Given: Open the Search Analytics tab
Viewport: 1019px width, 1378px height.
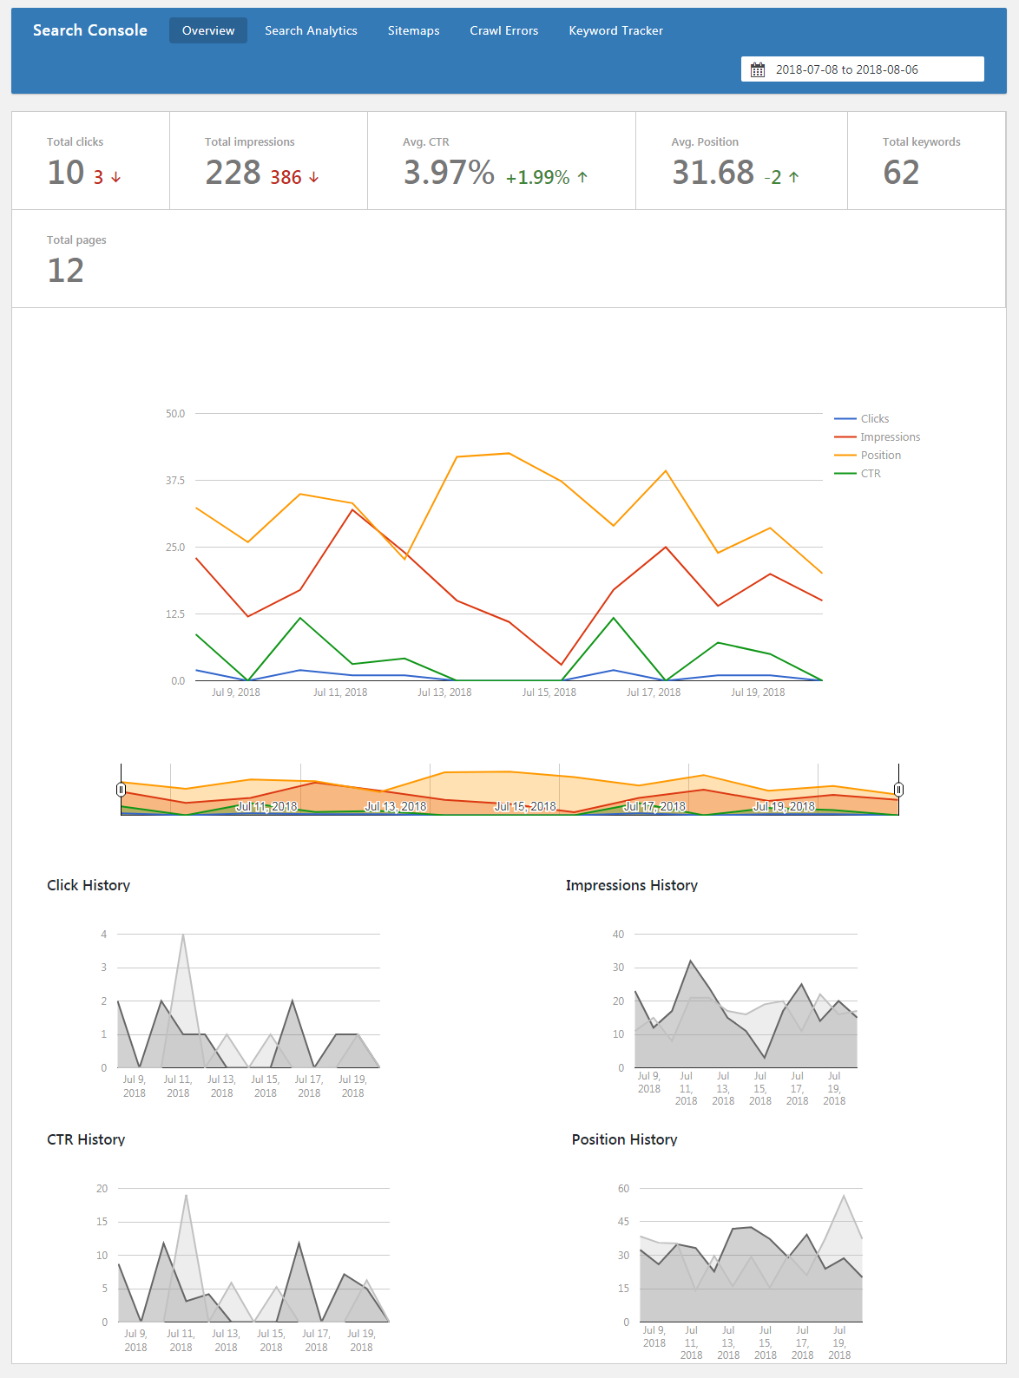Looking at the screenshot, I should [311, 30].
